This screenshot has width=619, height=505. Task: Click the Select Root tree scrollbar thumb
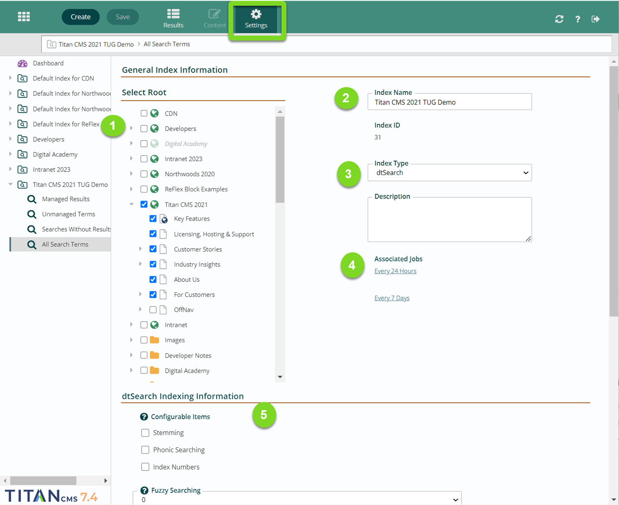pos(280,160)
